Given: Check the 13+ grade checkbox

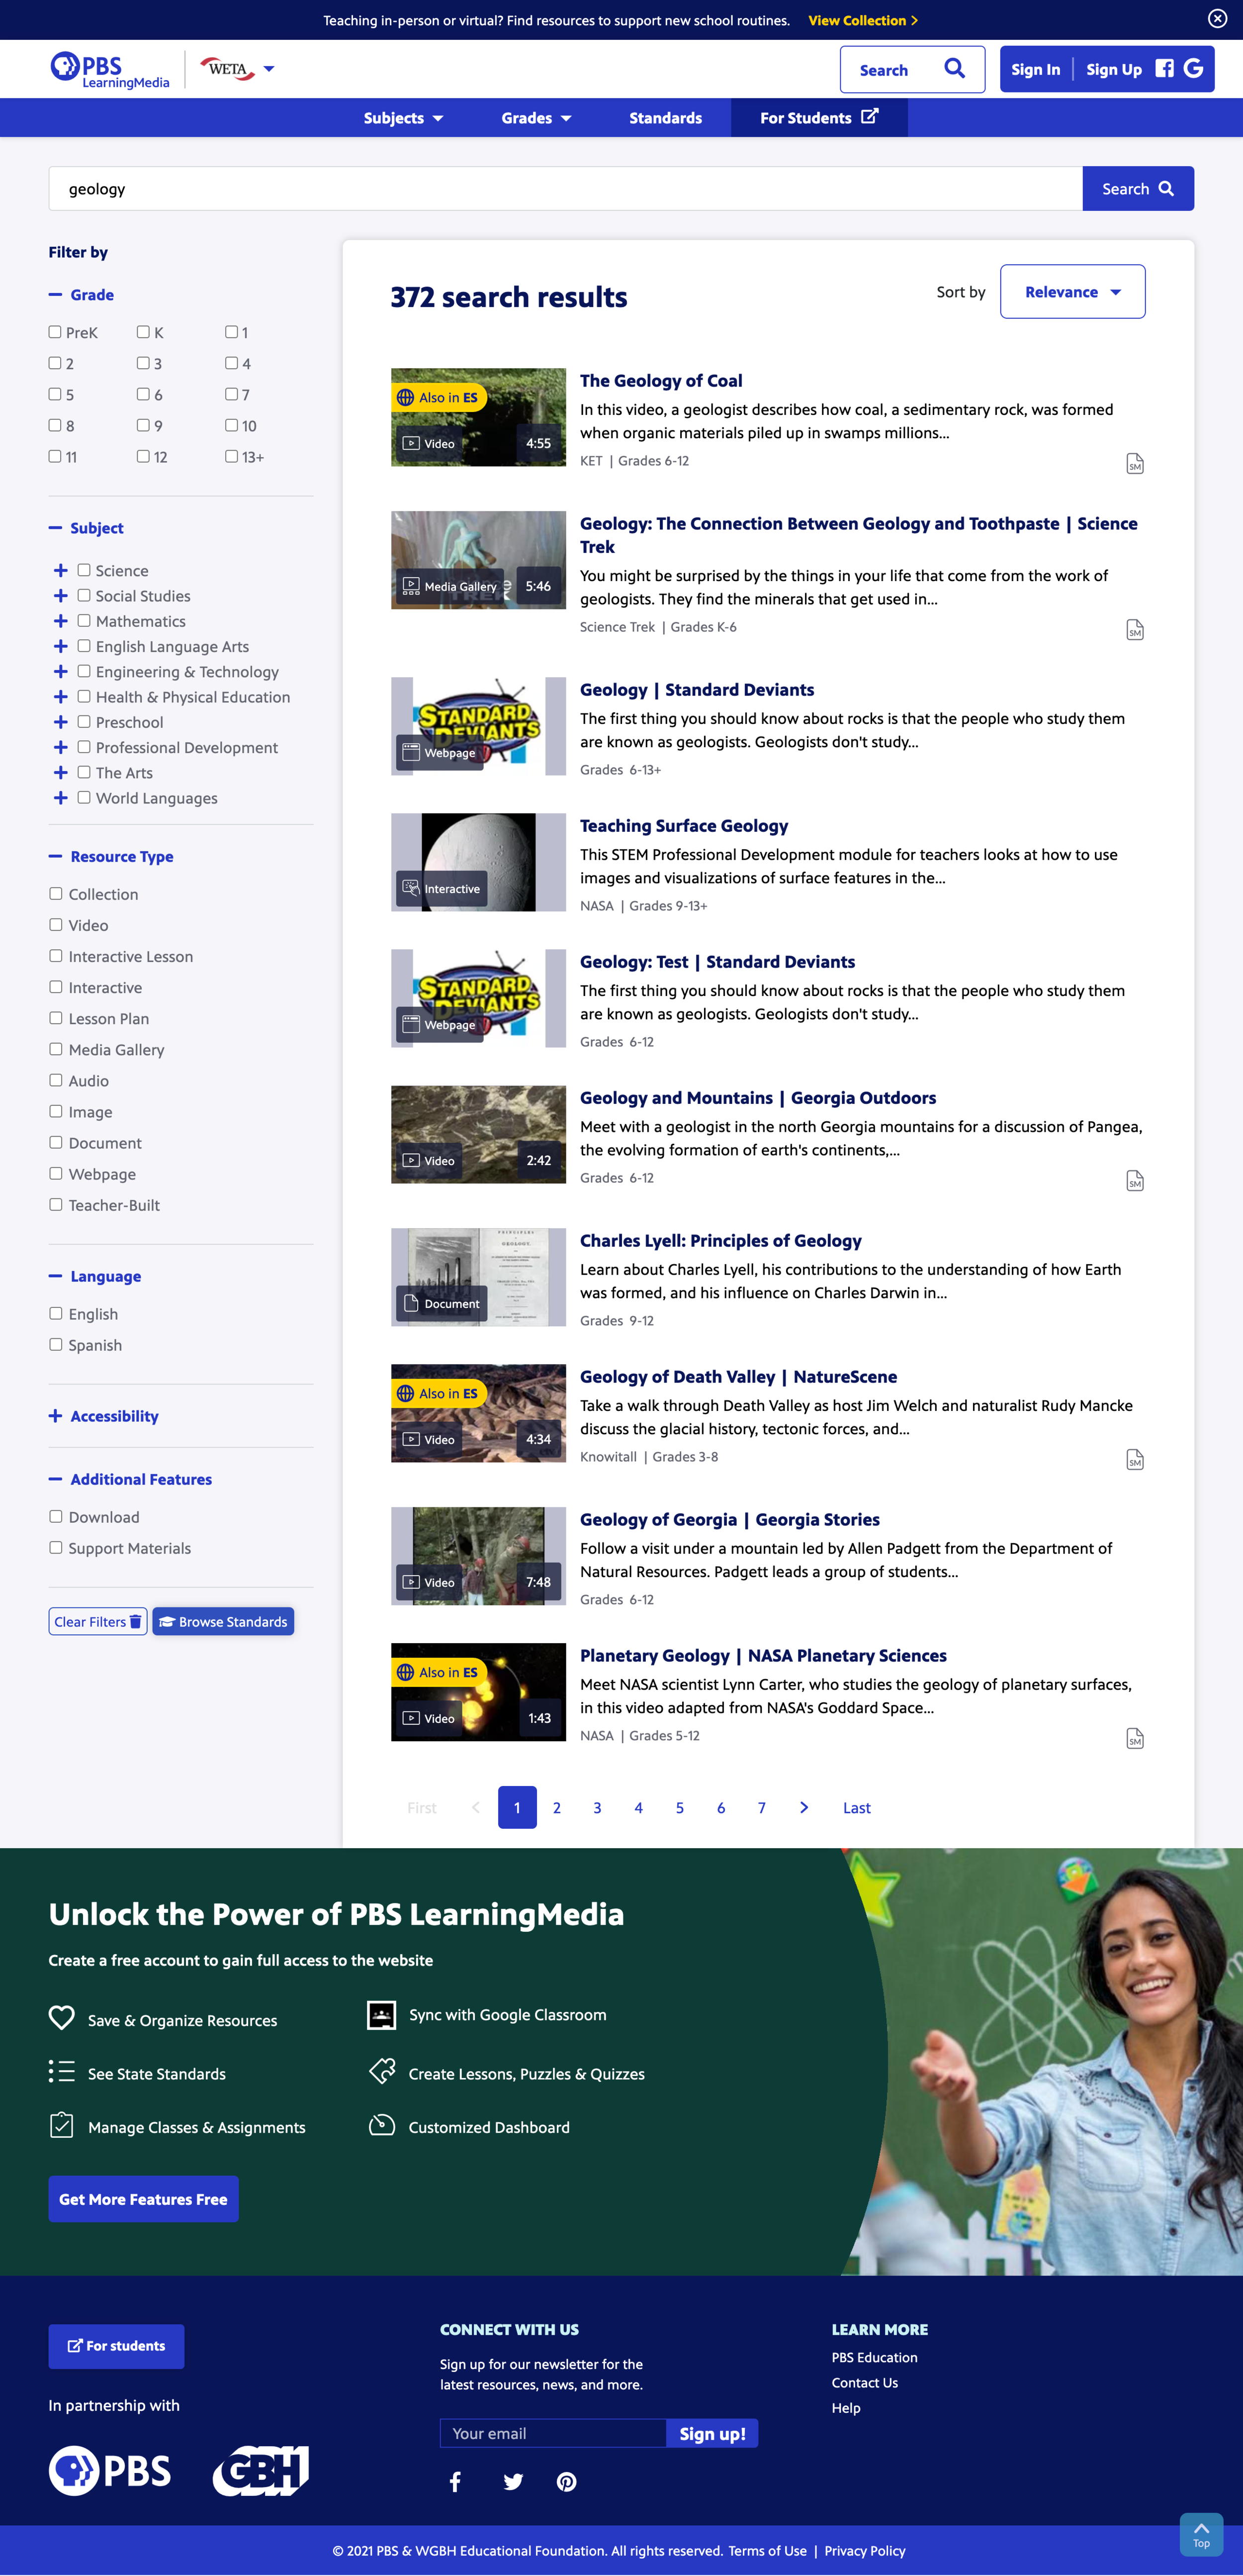Looking at the screenshot, I should pos(231,456).
